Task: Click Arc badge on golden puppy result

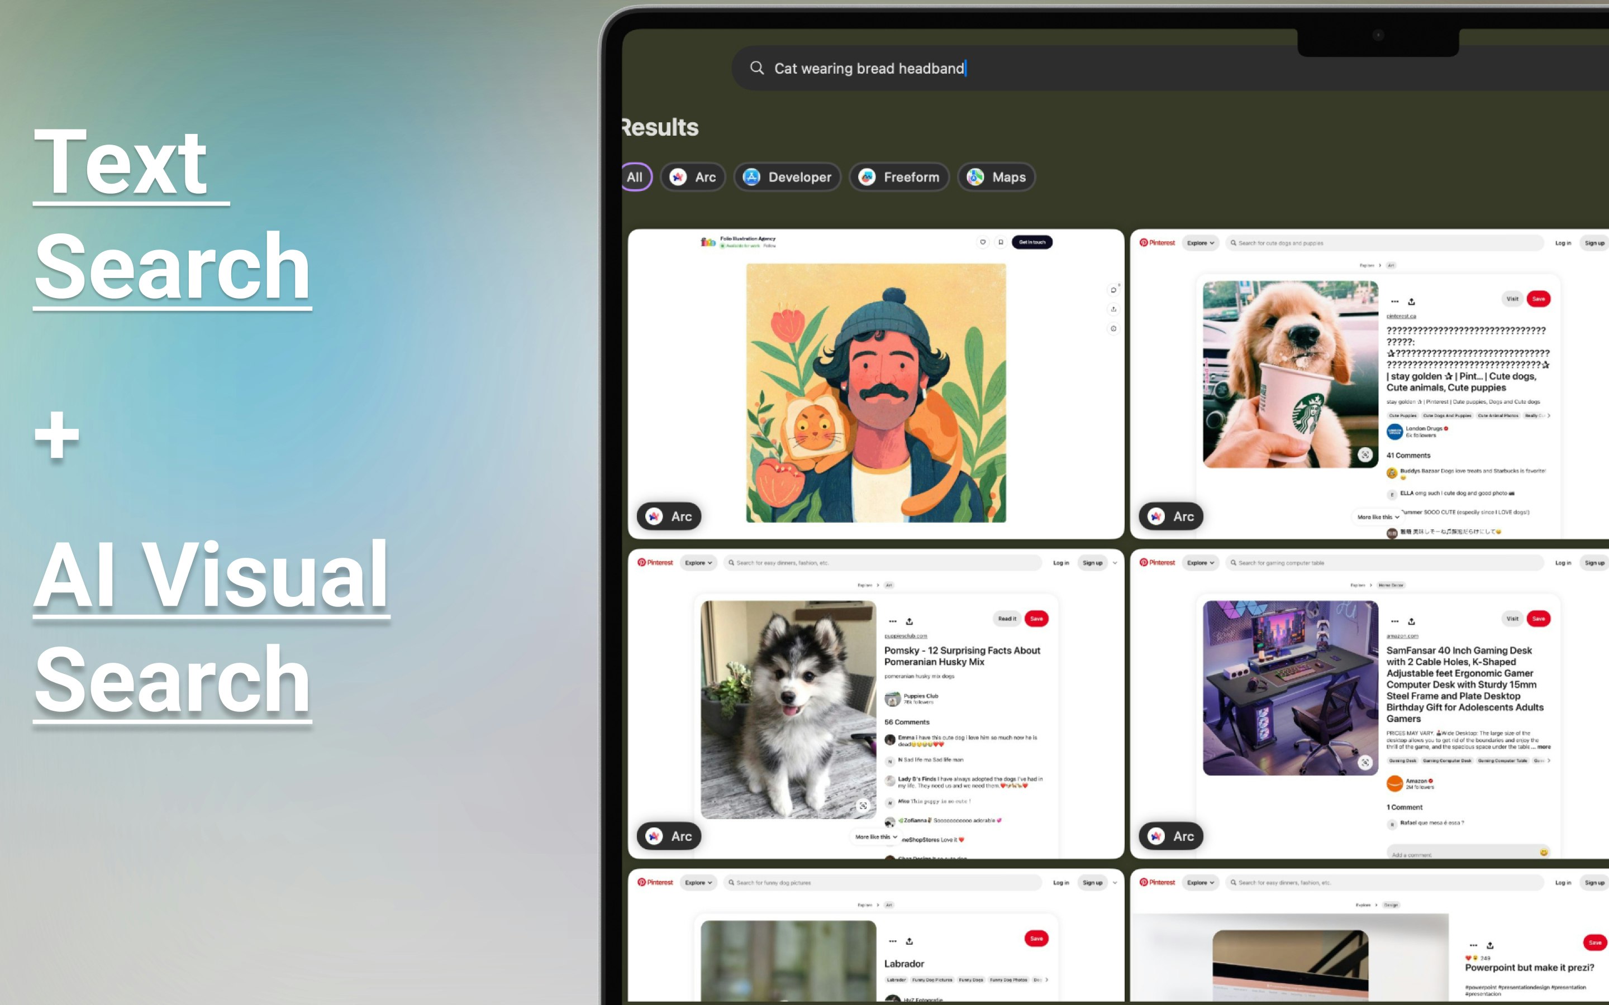Action: coord(1171,516)
